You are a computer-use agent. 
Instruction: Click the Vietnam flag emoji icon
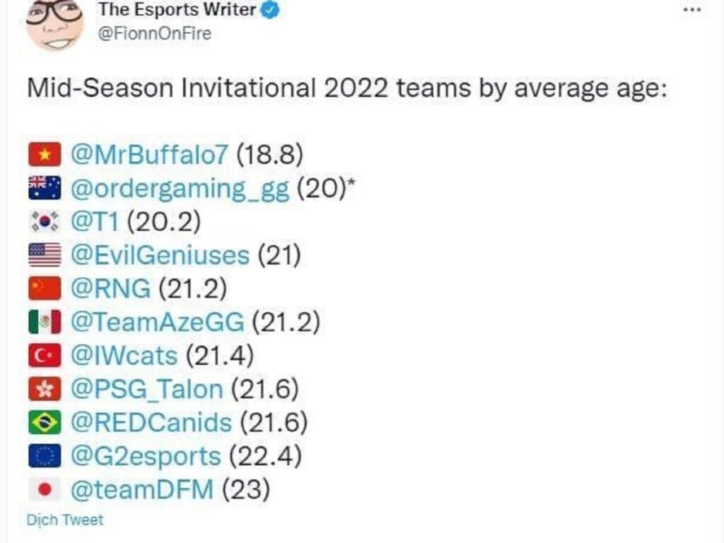click(x=45, y=154)
